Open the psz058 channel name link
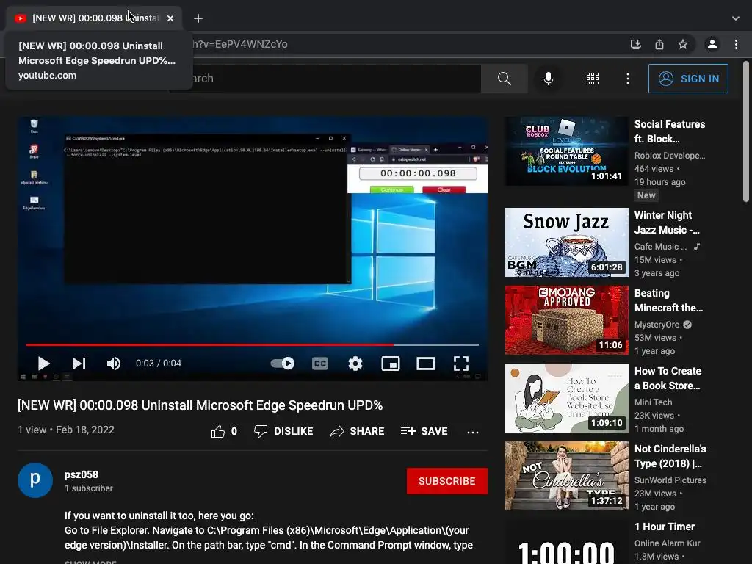 [82, 474]
